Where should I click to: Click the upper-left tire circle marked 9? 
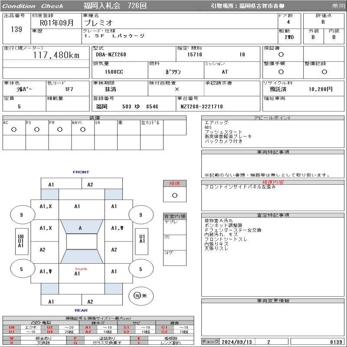pos(21,215)
